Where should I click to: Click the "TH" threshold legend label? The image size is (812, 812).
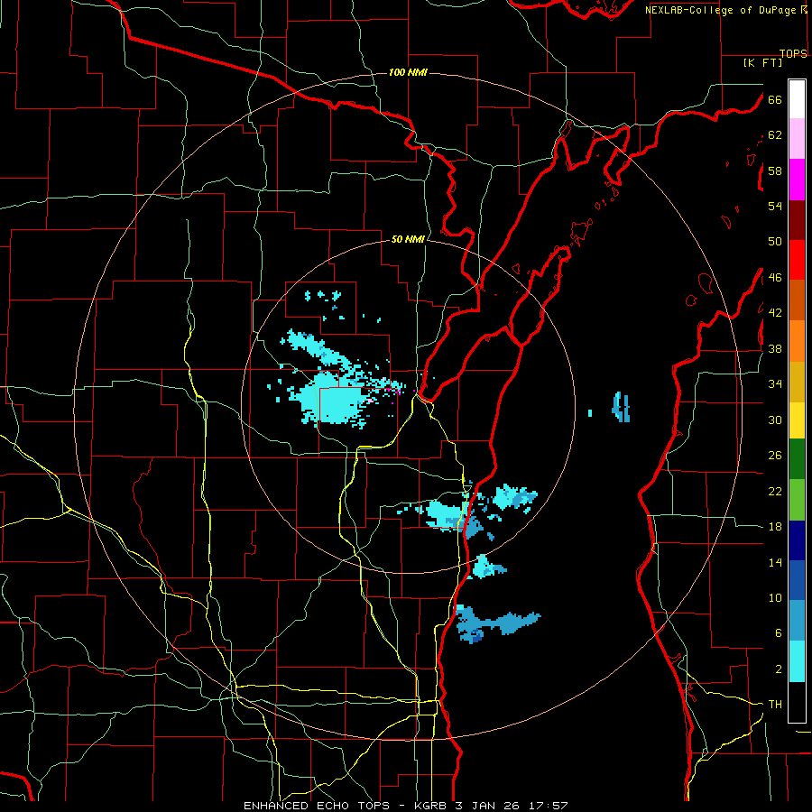(775, 705)
